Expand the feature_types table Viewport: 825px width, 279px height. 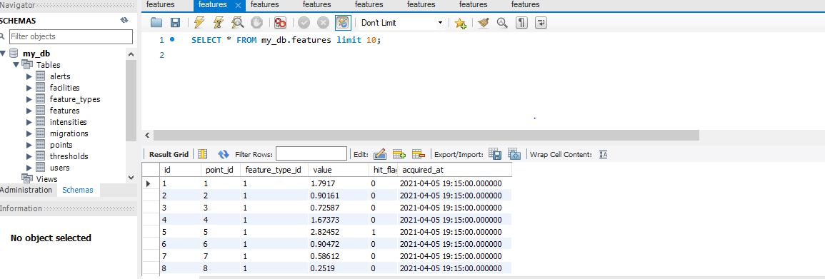pyautogui.click(x=29, y=99)
